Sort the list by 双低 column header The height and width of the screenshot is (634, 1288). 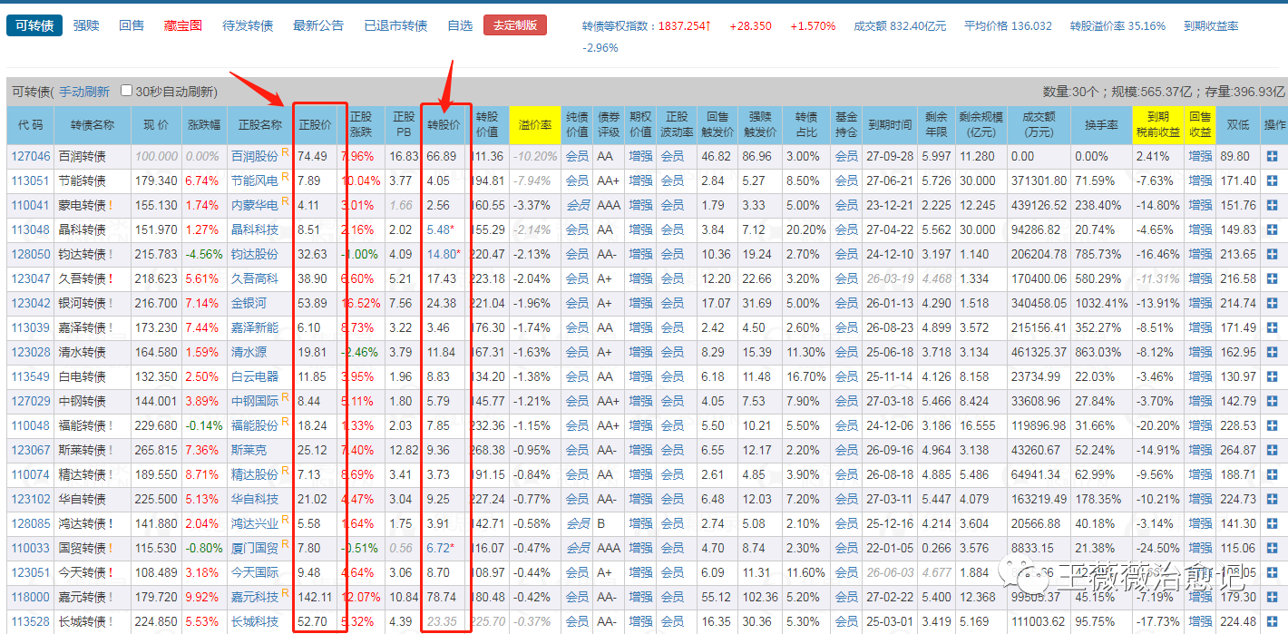tap(1238, 125)
